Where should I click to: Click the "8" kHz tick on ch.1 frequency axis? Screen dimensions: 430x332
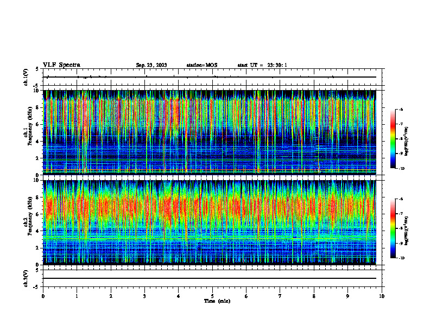tap(38, 107)
